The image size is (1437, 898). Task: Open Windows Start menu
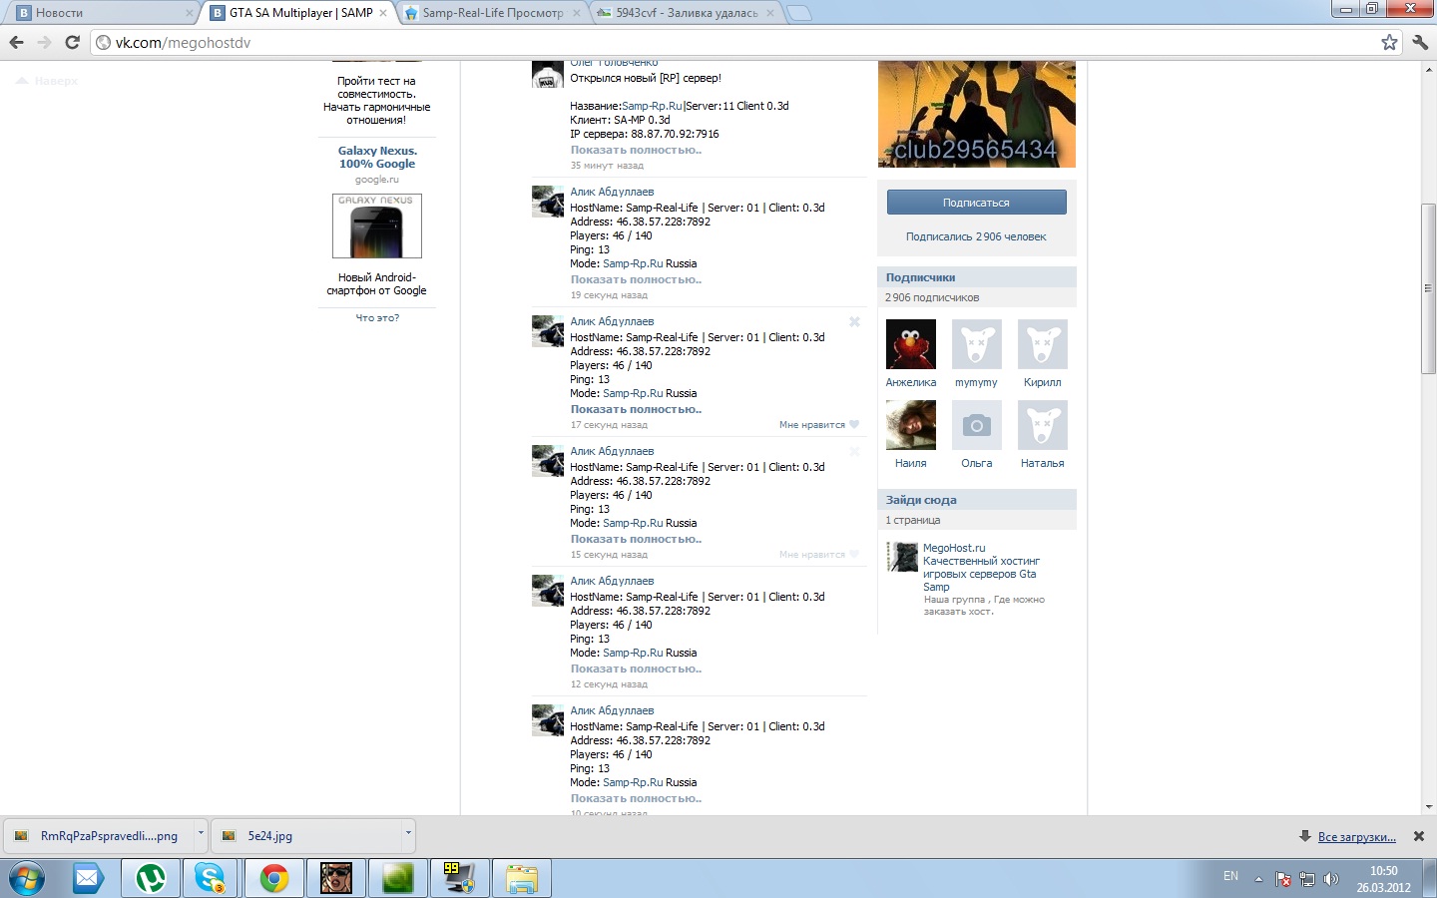click(26, 879)
